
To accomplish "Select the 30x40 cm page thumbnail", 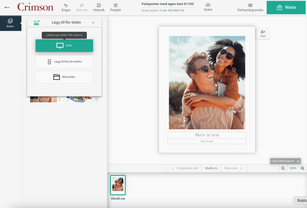I will pos(118,185).
